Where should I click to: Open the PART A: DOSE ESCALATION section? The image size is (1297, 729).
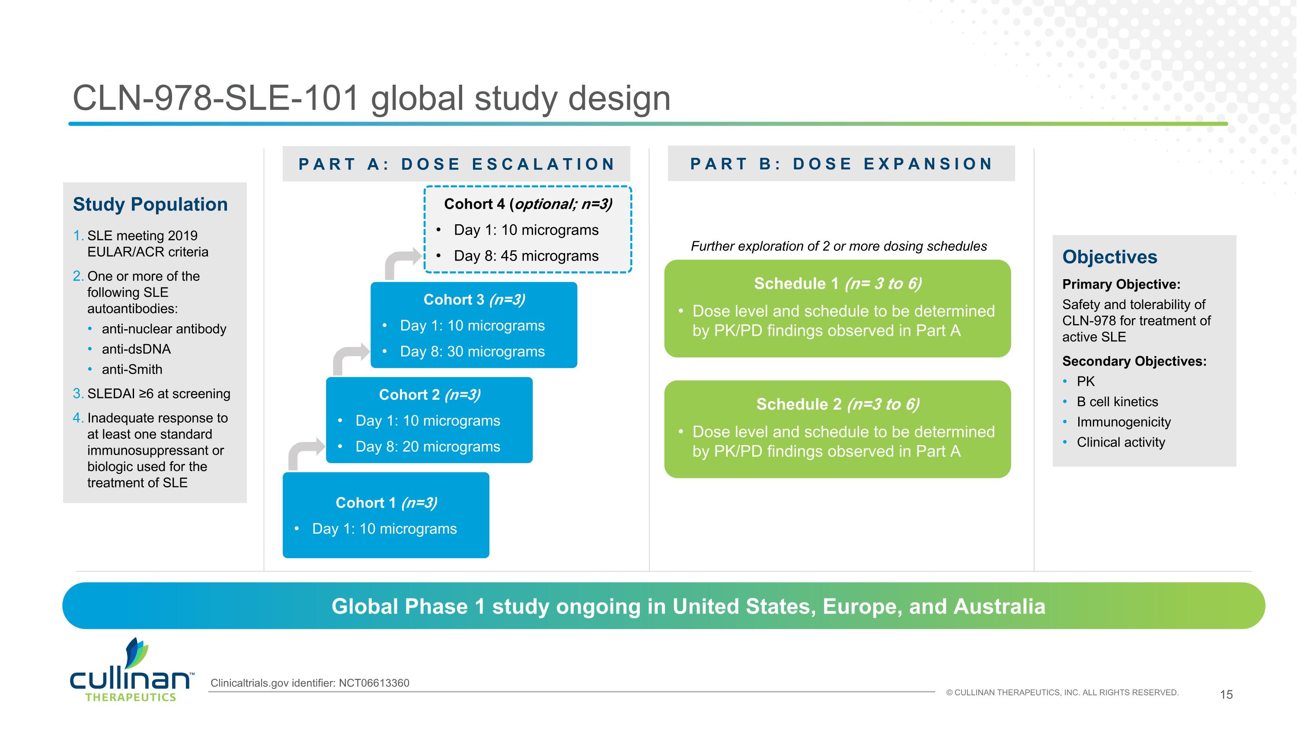[x=457, y=164]
